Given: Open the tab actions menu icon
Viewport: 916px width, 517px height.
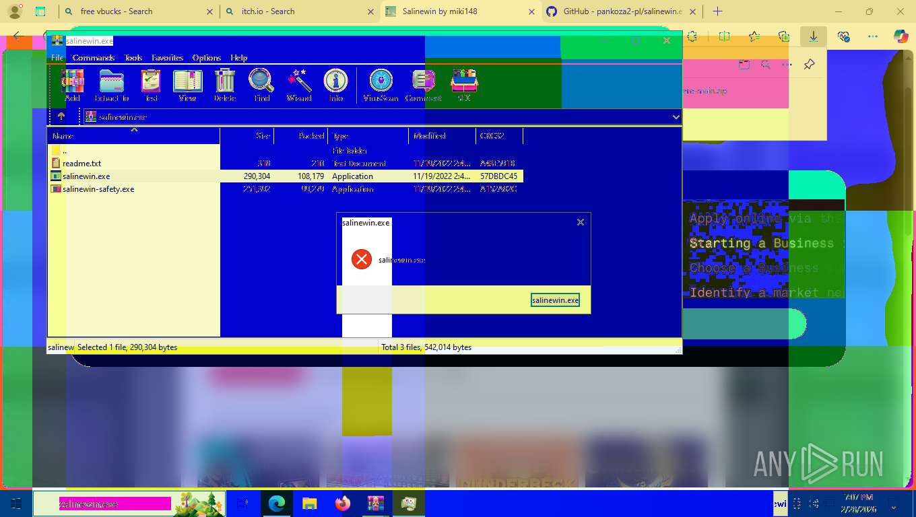Looking at the screenshot, I should click(40, 11).
